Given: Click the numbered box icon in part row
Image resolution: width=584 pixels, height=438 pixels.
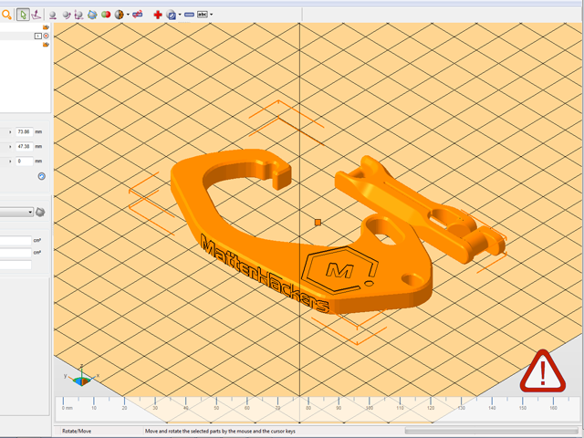Looking at the screenshot, I should [38, 36].
